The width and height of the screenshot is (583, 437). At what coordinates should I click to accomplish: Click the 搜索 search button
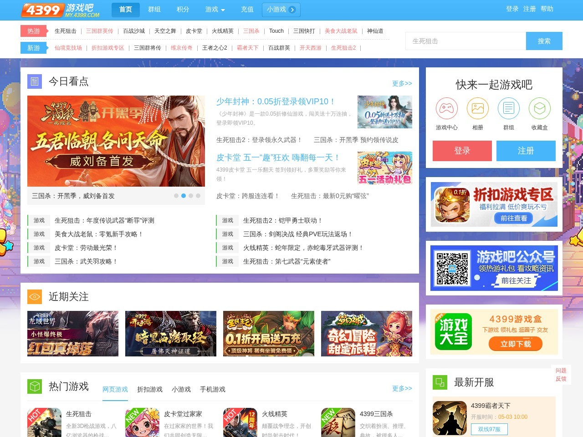point(544,41)
